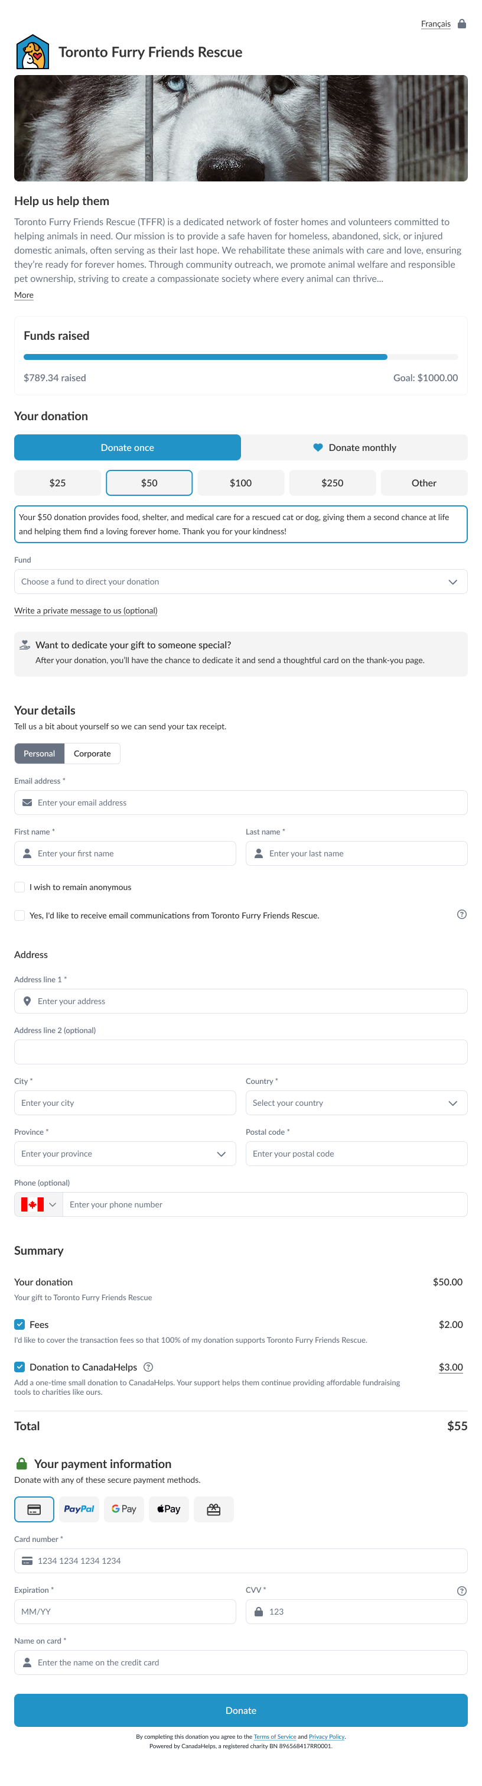Select the credit card payment icon
This screenshot has width=482, height=1786.
pos(34,1509)
